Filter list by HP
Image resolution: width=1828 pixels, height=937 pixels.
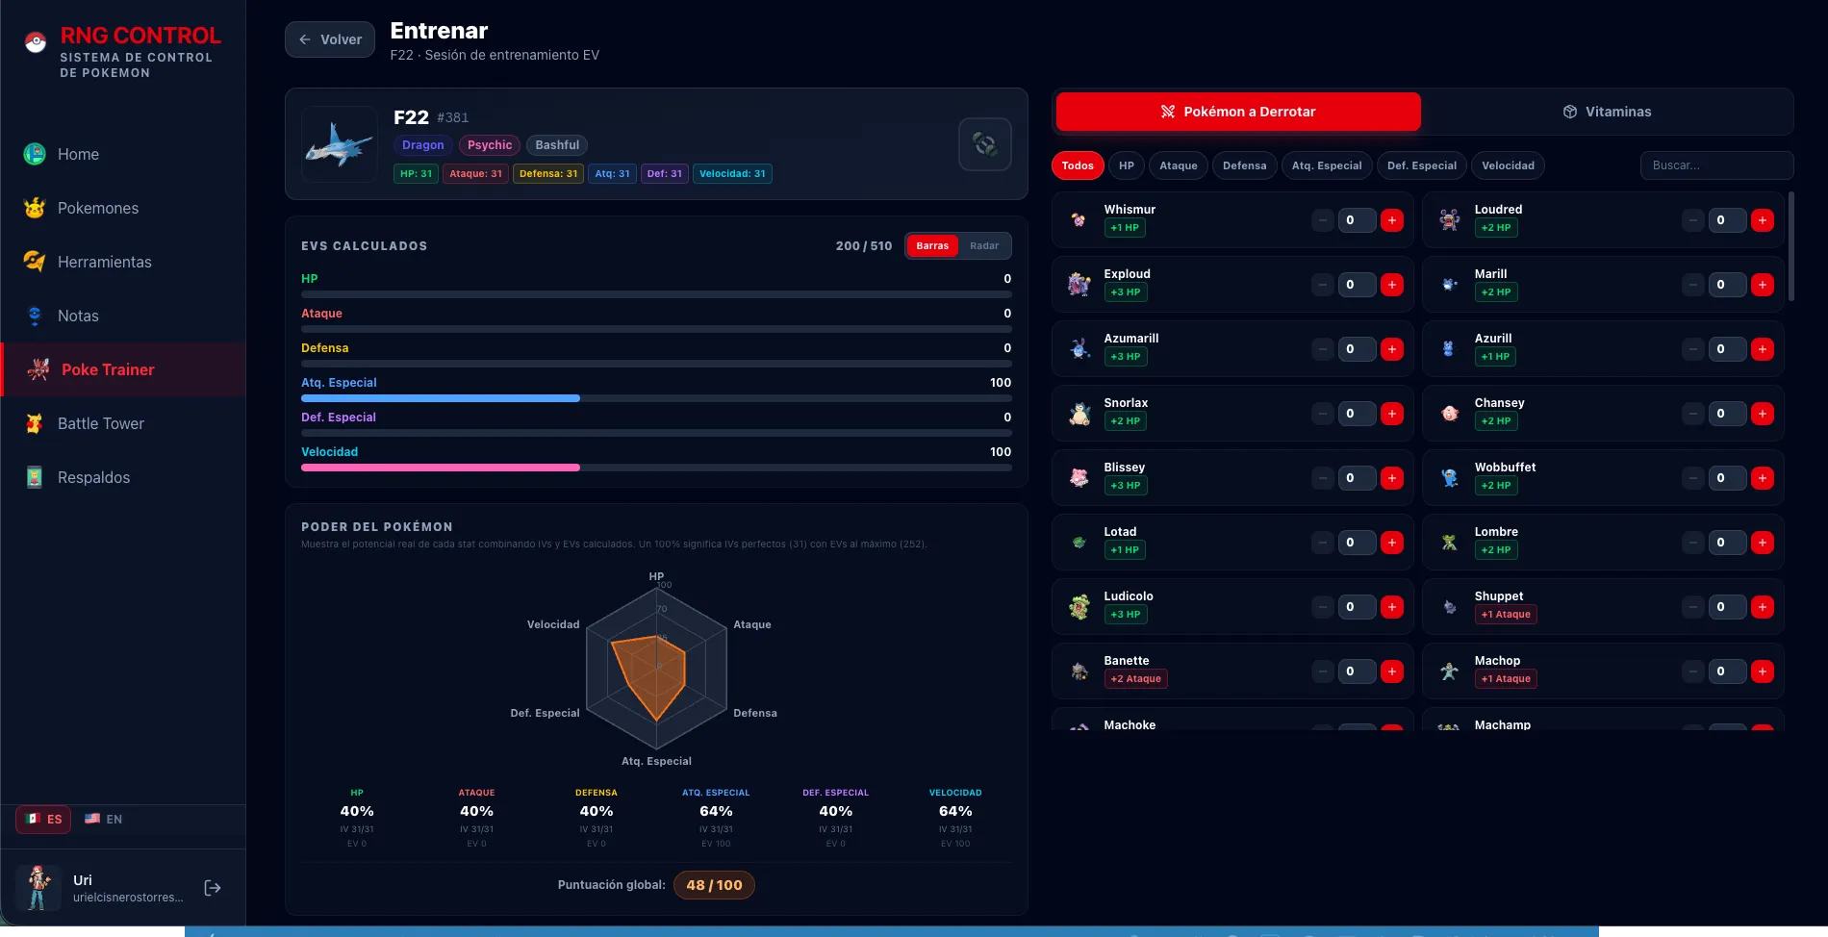click(1127, 165)
